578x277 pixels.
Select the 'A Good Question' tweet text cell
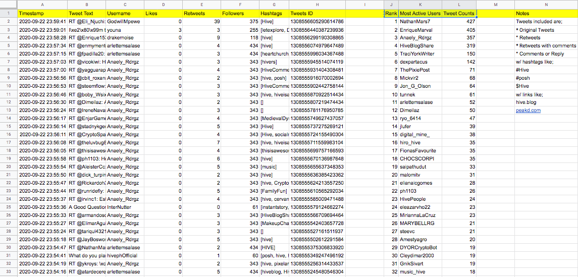click(87, 207)
